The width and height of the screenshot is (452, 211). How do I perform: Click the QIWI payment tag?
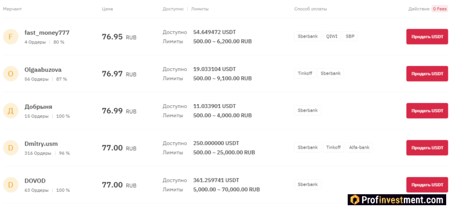[x=331, y=36]
